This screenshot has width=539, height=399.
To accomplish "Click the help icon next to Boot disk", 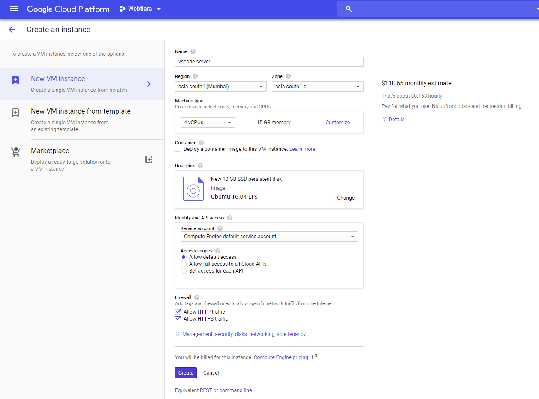I will 200,165.
